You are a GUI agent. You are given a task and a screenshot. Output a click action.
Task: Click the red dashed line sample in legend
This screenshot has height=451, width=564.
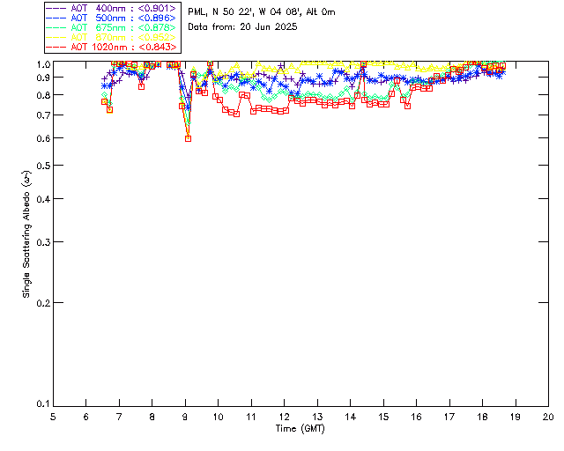pos(56,47)
